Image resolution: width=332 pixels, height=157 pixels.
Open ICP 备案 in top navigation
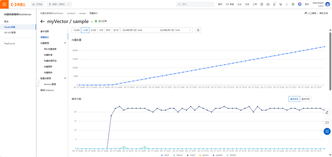click(230, 4)
